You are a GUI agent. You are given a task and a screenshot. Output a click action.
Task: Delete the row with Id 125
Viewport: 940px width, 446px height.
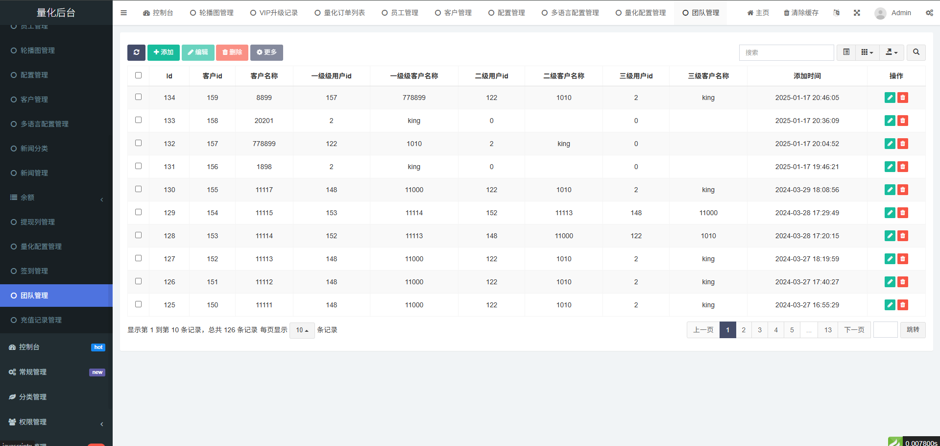pyautogui.click(x=903, y=305)
